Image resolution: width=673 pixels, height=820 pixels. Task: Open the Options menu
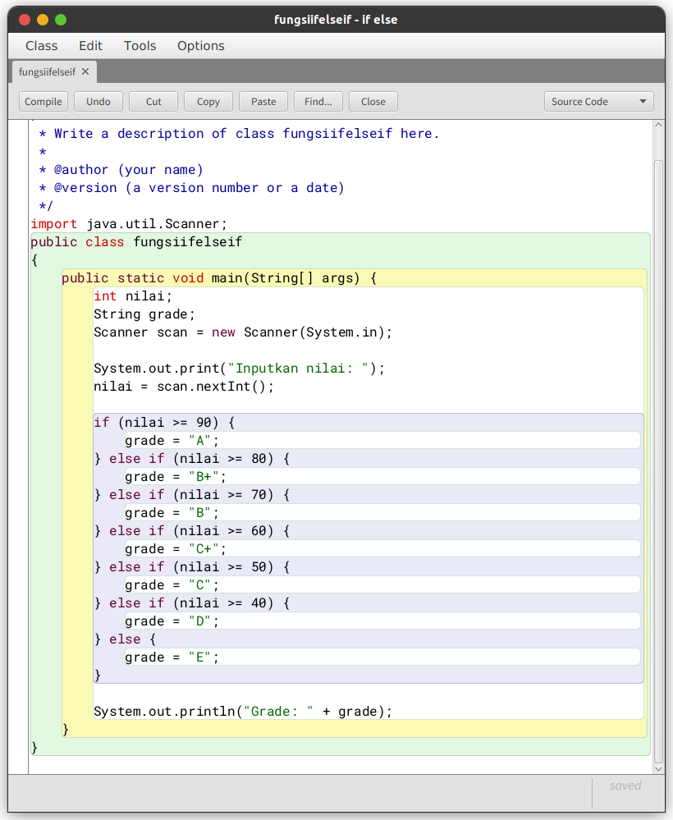point(200,46)
